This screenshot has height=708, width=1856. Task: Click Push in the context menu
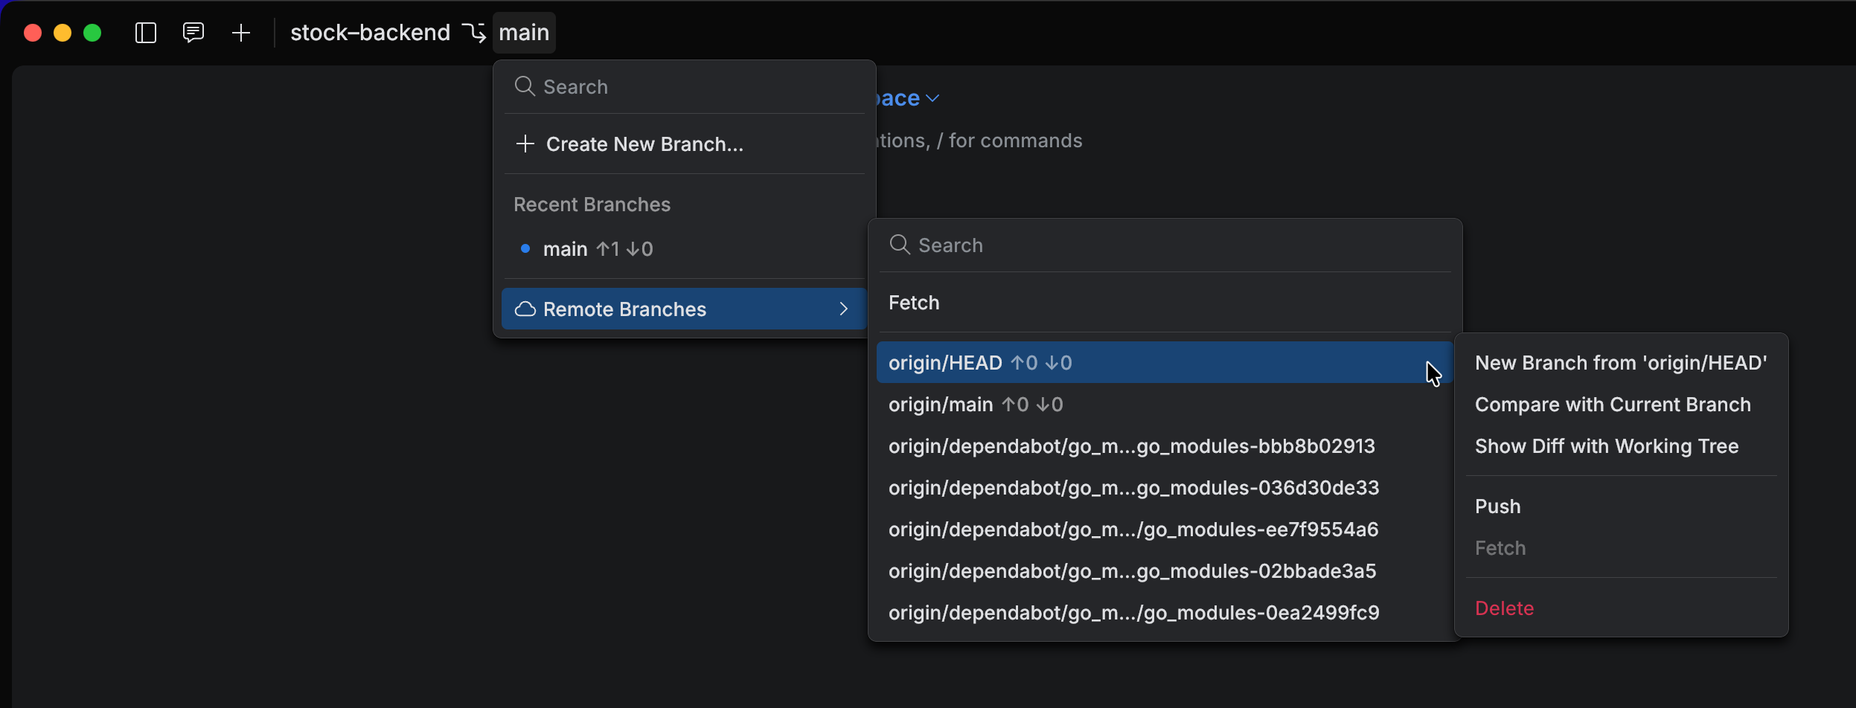[1497, 506]
